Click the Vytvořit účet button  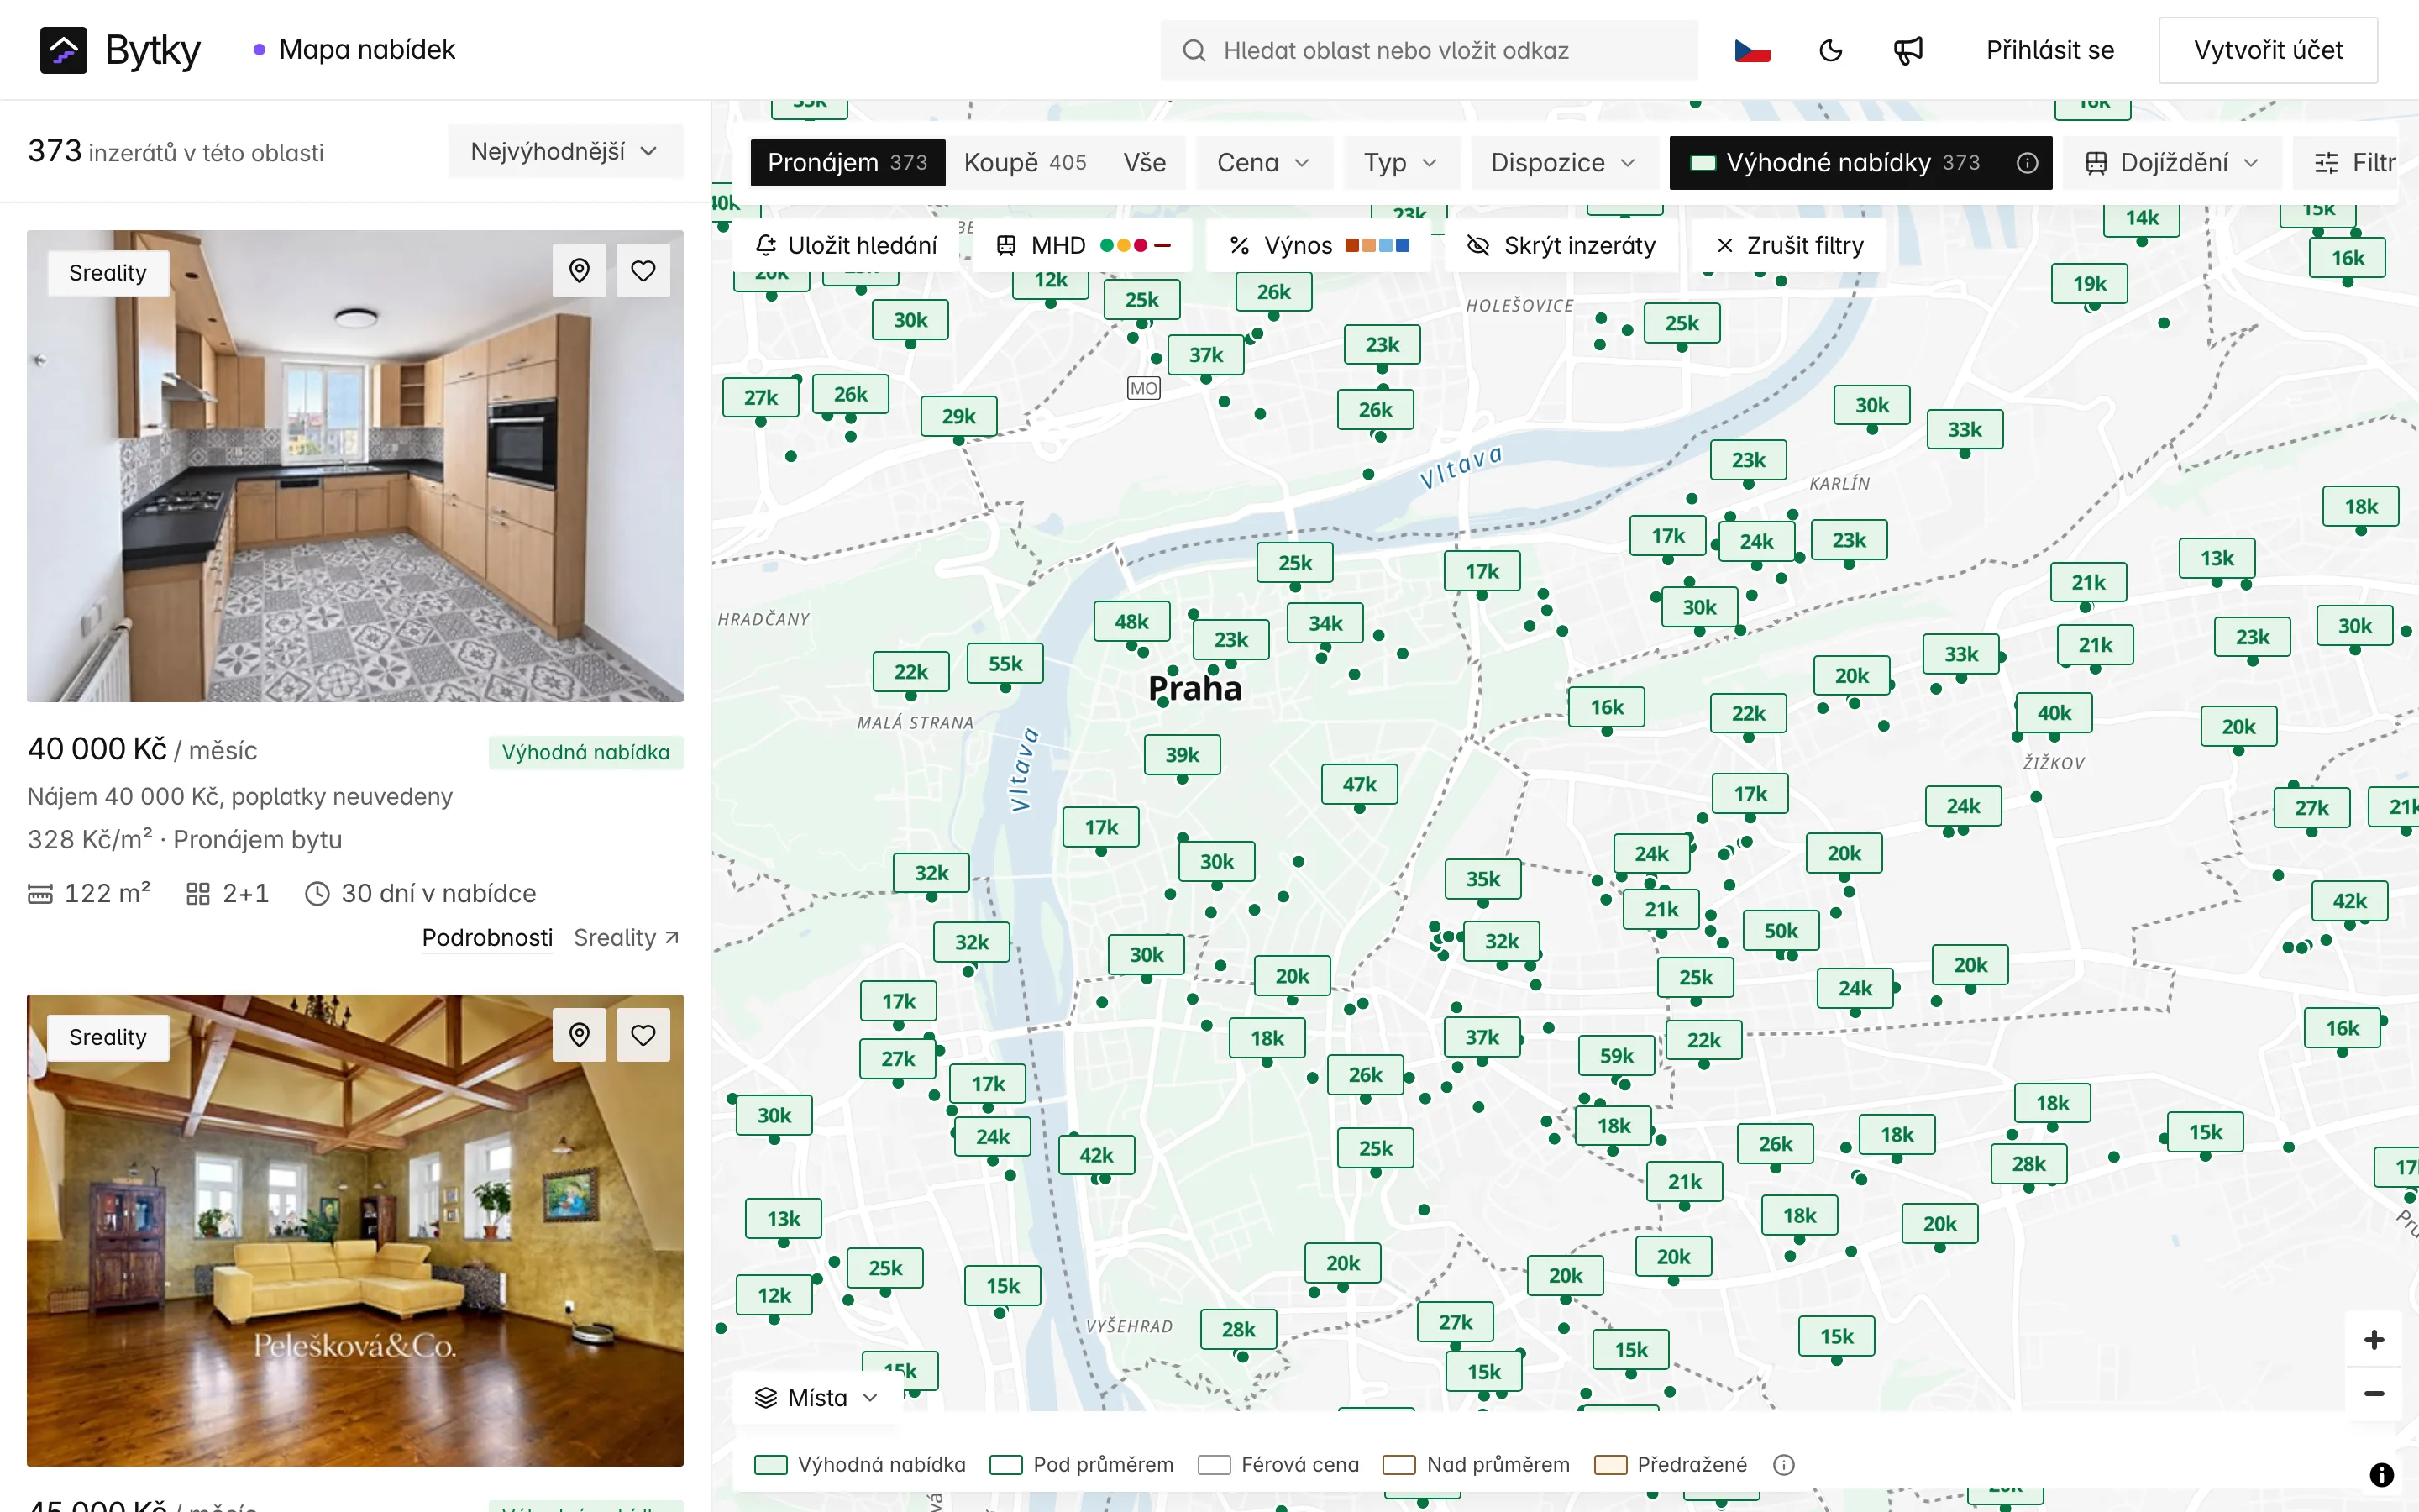[x=2267, y=50]
